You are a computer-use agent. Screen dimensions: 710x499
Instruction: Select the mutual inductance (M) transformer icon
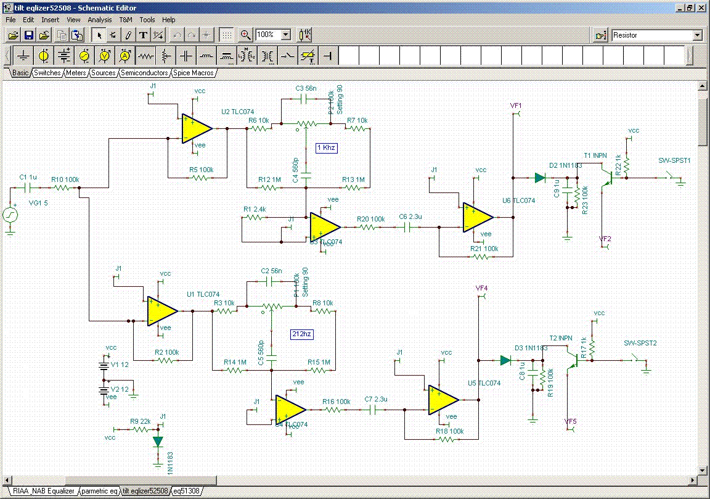coord(247,56)
